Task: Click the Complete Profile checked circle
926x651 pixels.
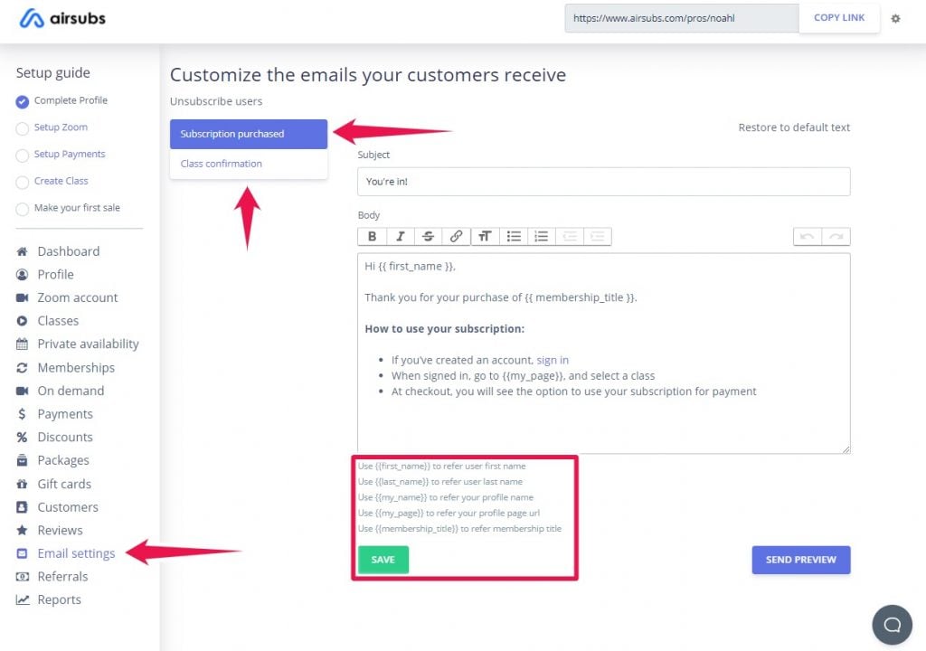Action: (22, 101)
